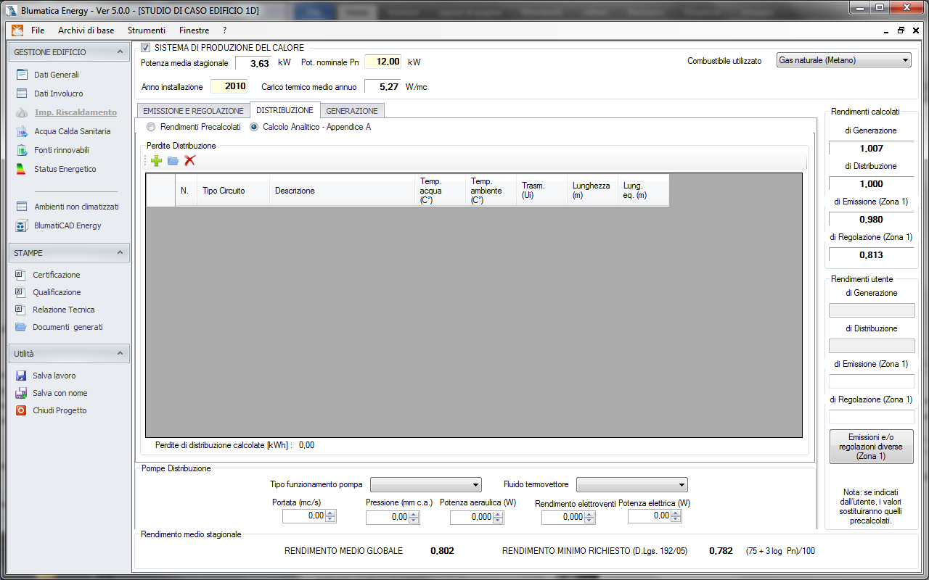Open Ambienti non climatizzati icon
Screen dimensions: 929x580
tap(22, 207)
